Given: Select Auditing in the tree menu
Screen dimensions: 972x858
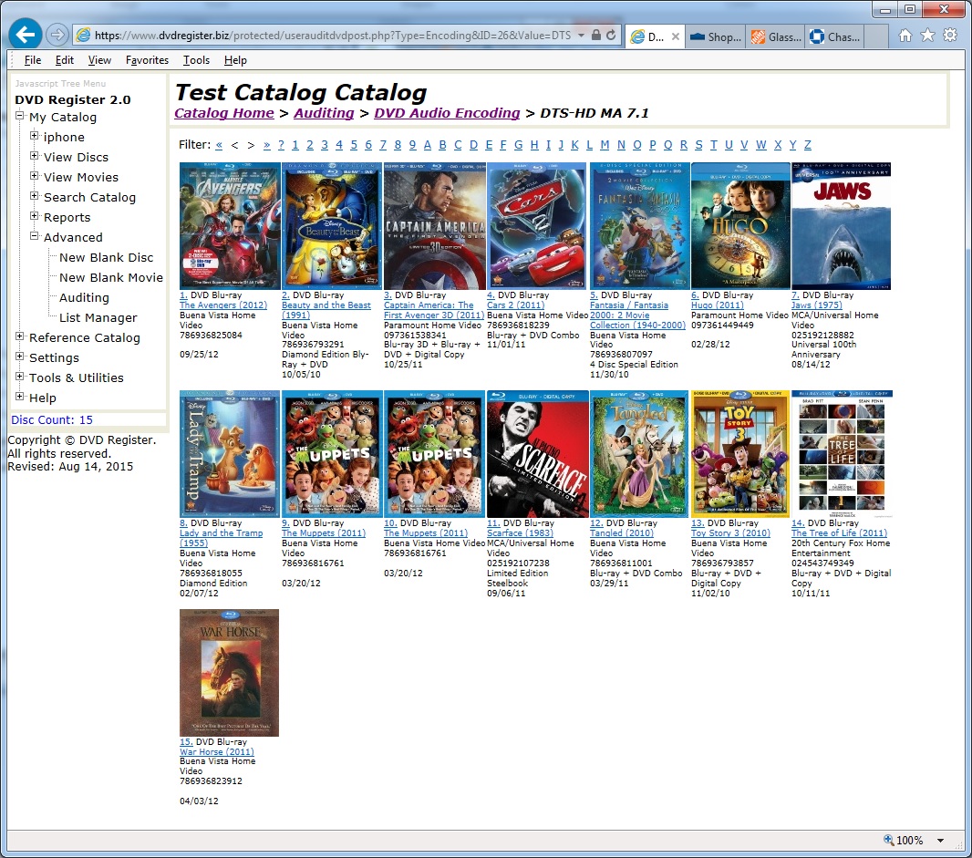Looking at the screenshot, I should pos(84,297).
